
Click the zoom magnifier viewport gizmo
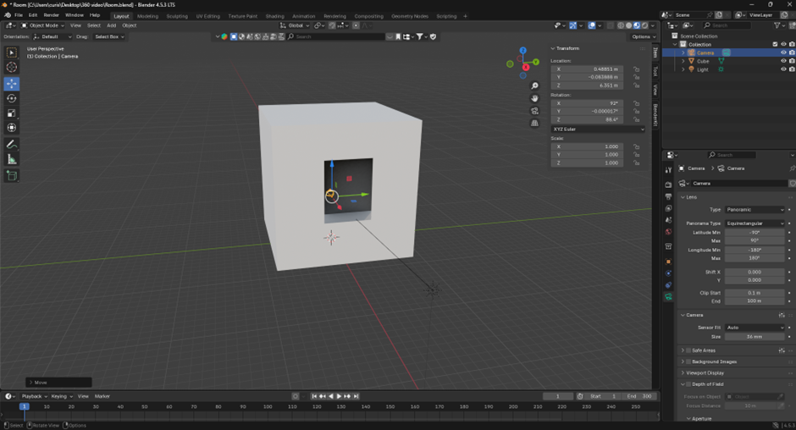[534, 86]
